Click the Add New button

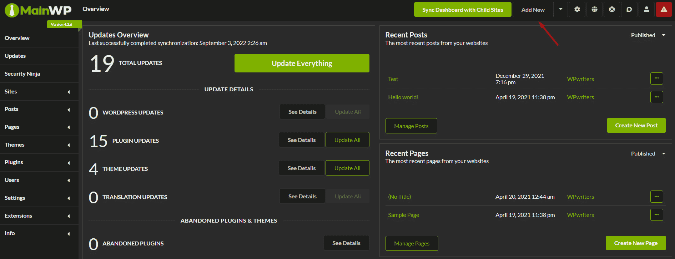pyautogui.click(x=533, y=10)
